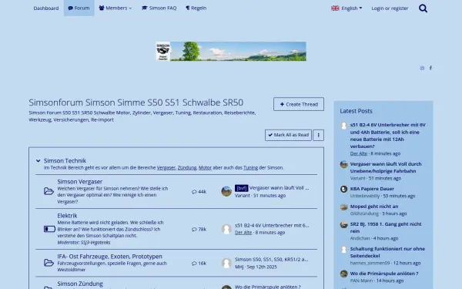Click the avatar beside KBA Papiere Dauer
Screen dimensions: 462x289
(344, 189)
